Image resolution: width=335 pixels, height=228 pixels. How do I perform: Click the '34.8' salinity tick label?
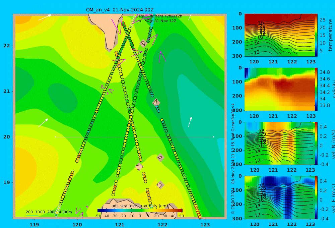pos(325,72)
